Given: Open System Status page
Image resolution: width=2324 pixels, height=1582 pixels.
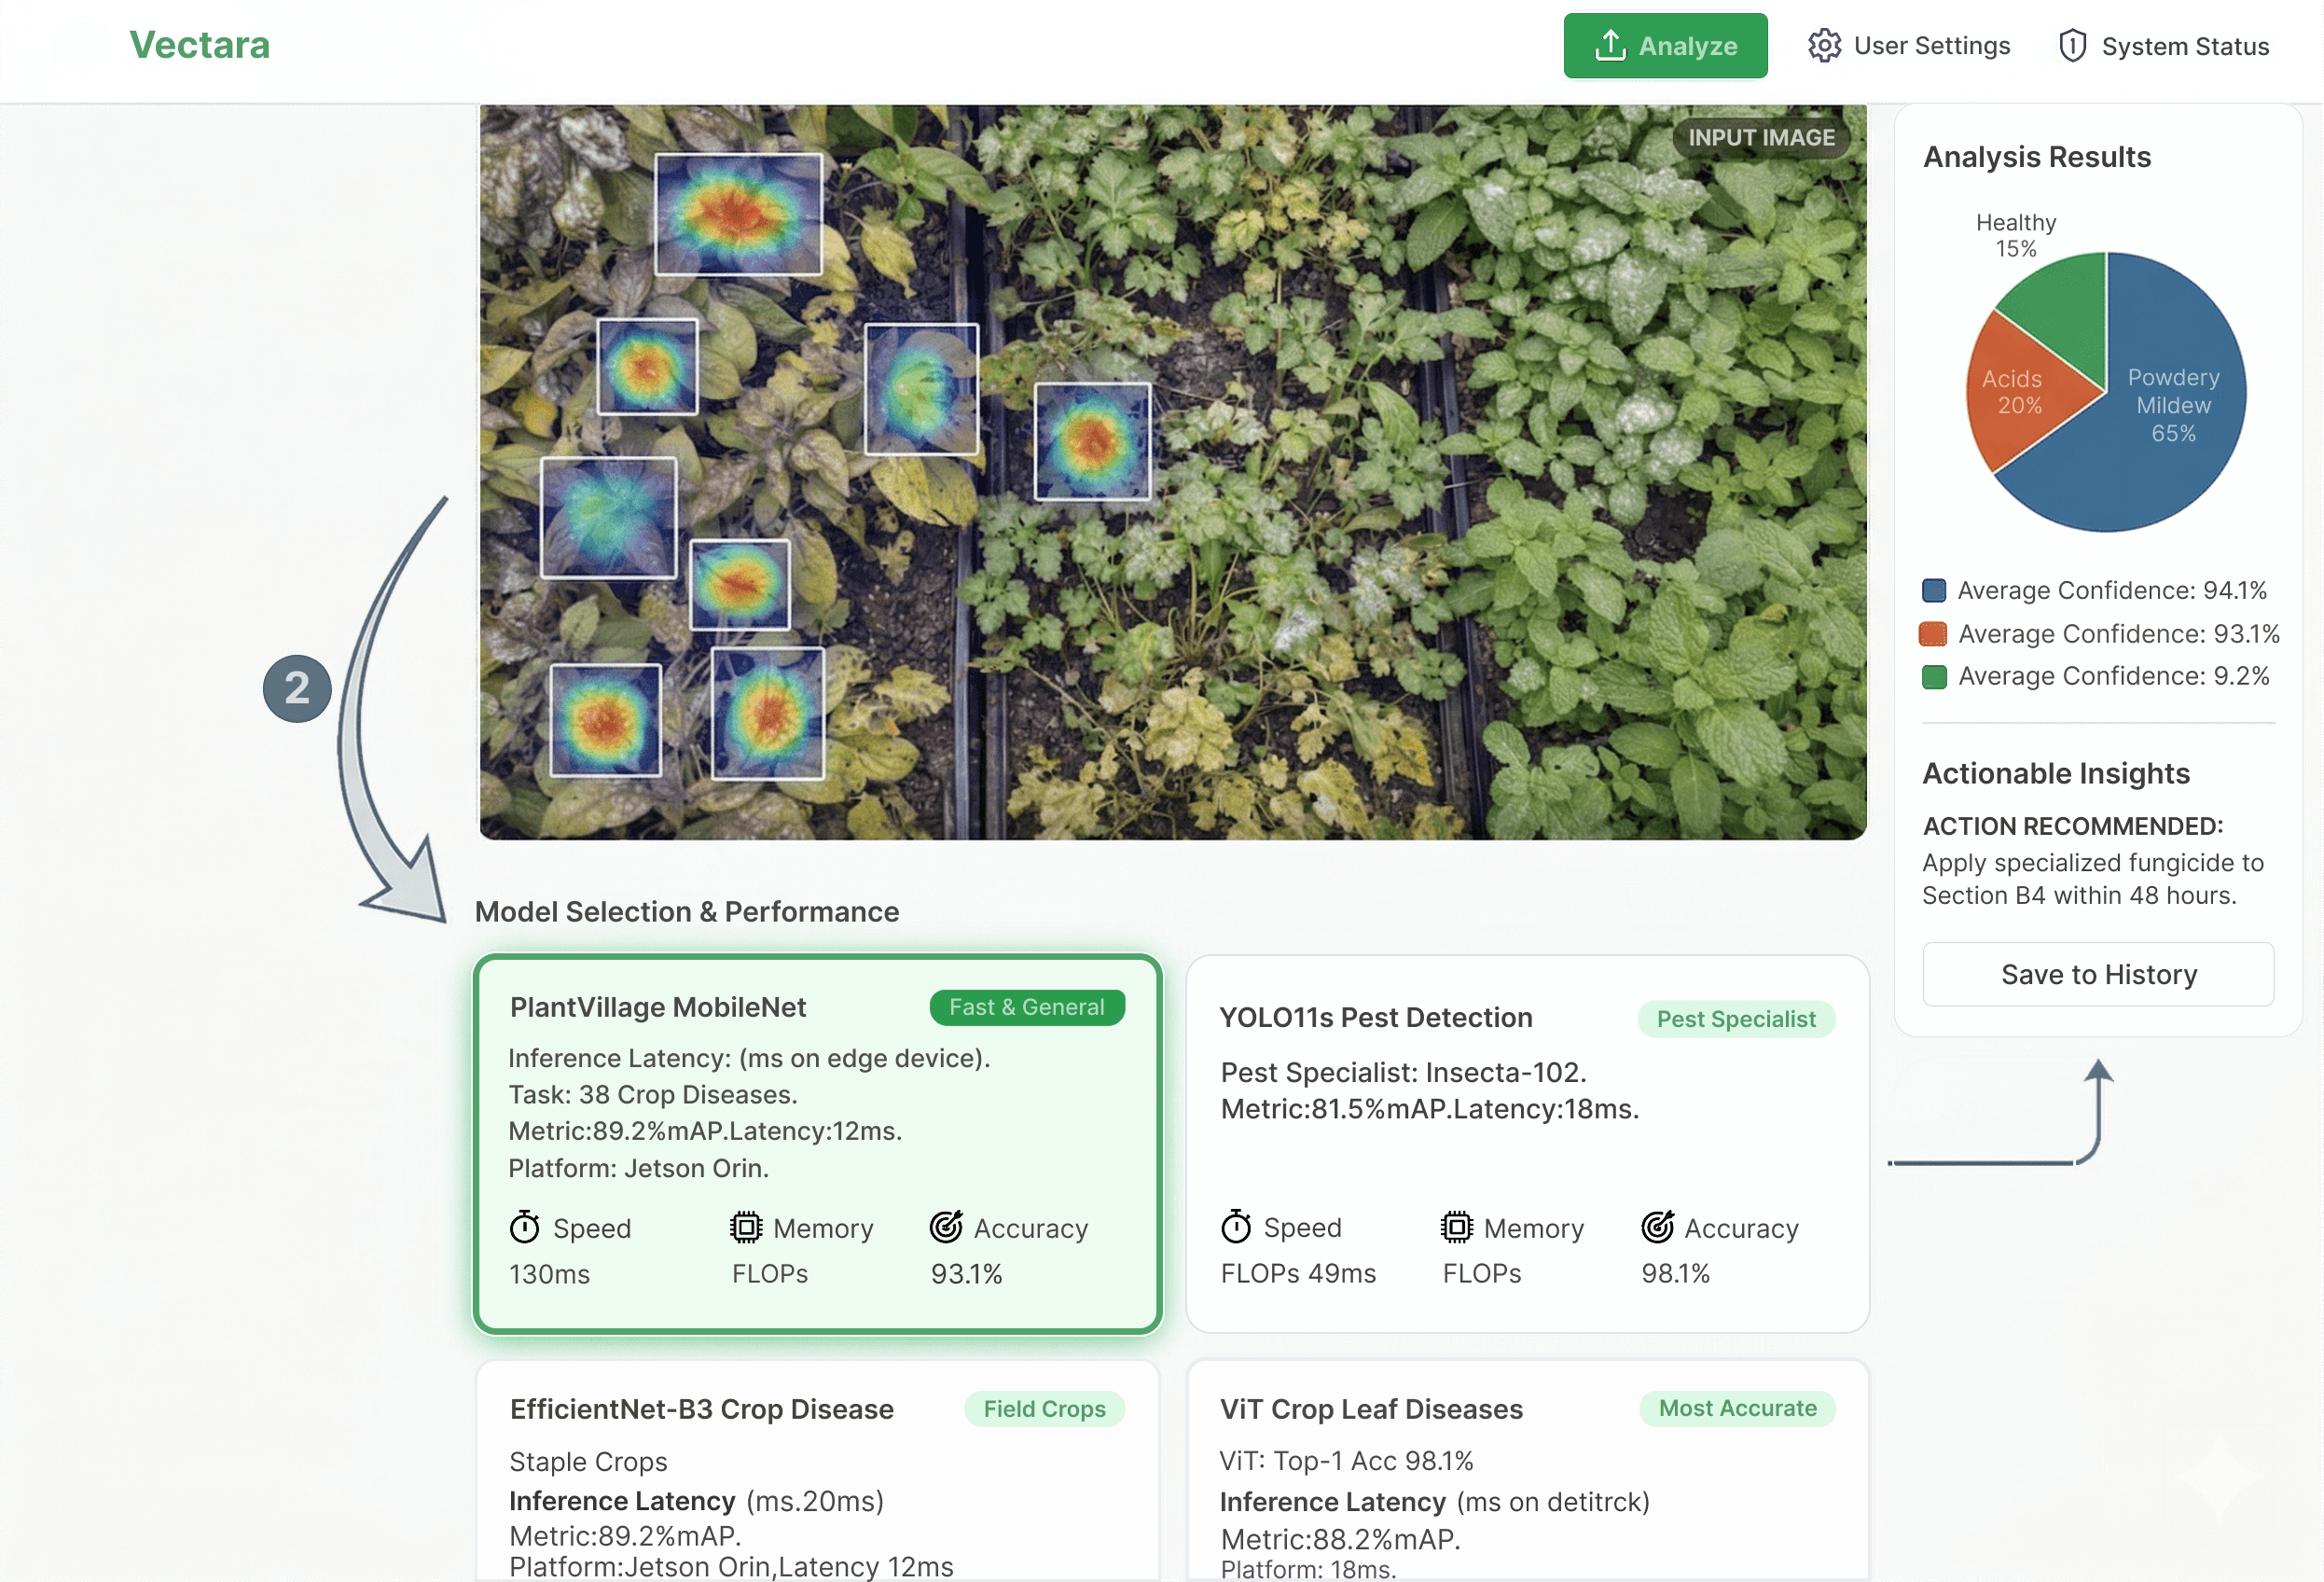Looking at the screenshot, I should (2163, 46).
